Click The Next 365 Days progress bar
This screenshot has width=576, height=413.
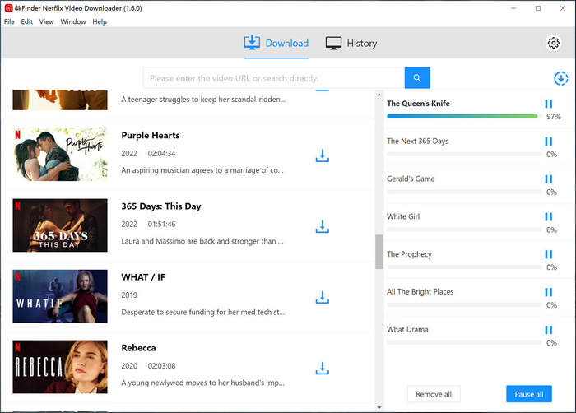(464, 155)
